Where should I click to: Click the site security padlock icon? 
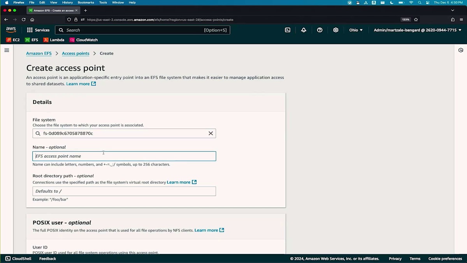coord(76,19)
